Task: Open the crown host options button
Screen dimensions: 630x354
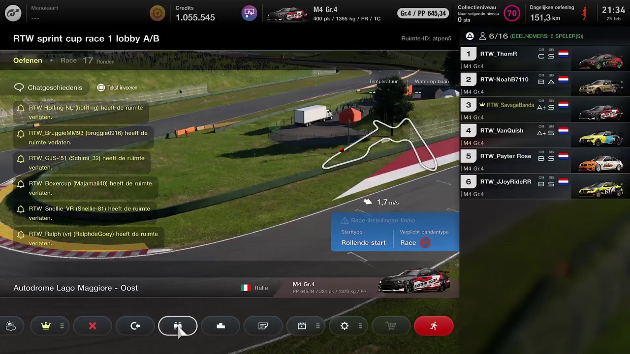Action: 46,326
